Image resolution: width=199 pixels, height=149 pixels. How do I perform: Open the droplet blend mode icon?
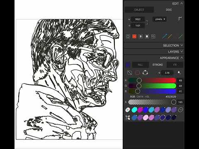click(x=179, y=73)
